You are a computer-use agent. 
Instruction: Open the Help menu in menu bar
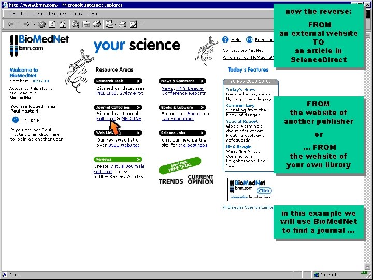[x=93, y=14]
